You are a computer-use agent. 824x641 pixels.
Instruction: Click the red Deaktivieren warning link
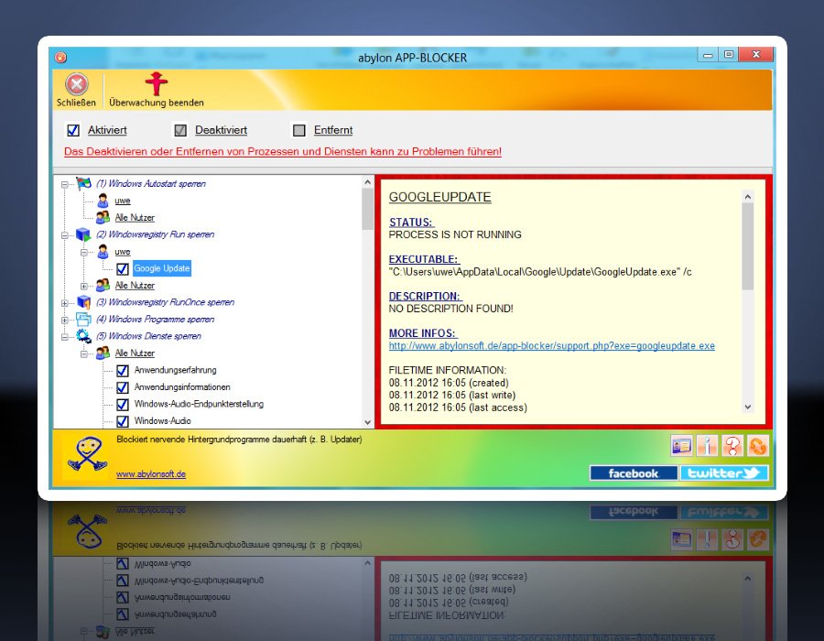click(283, 151)
